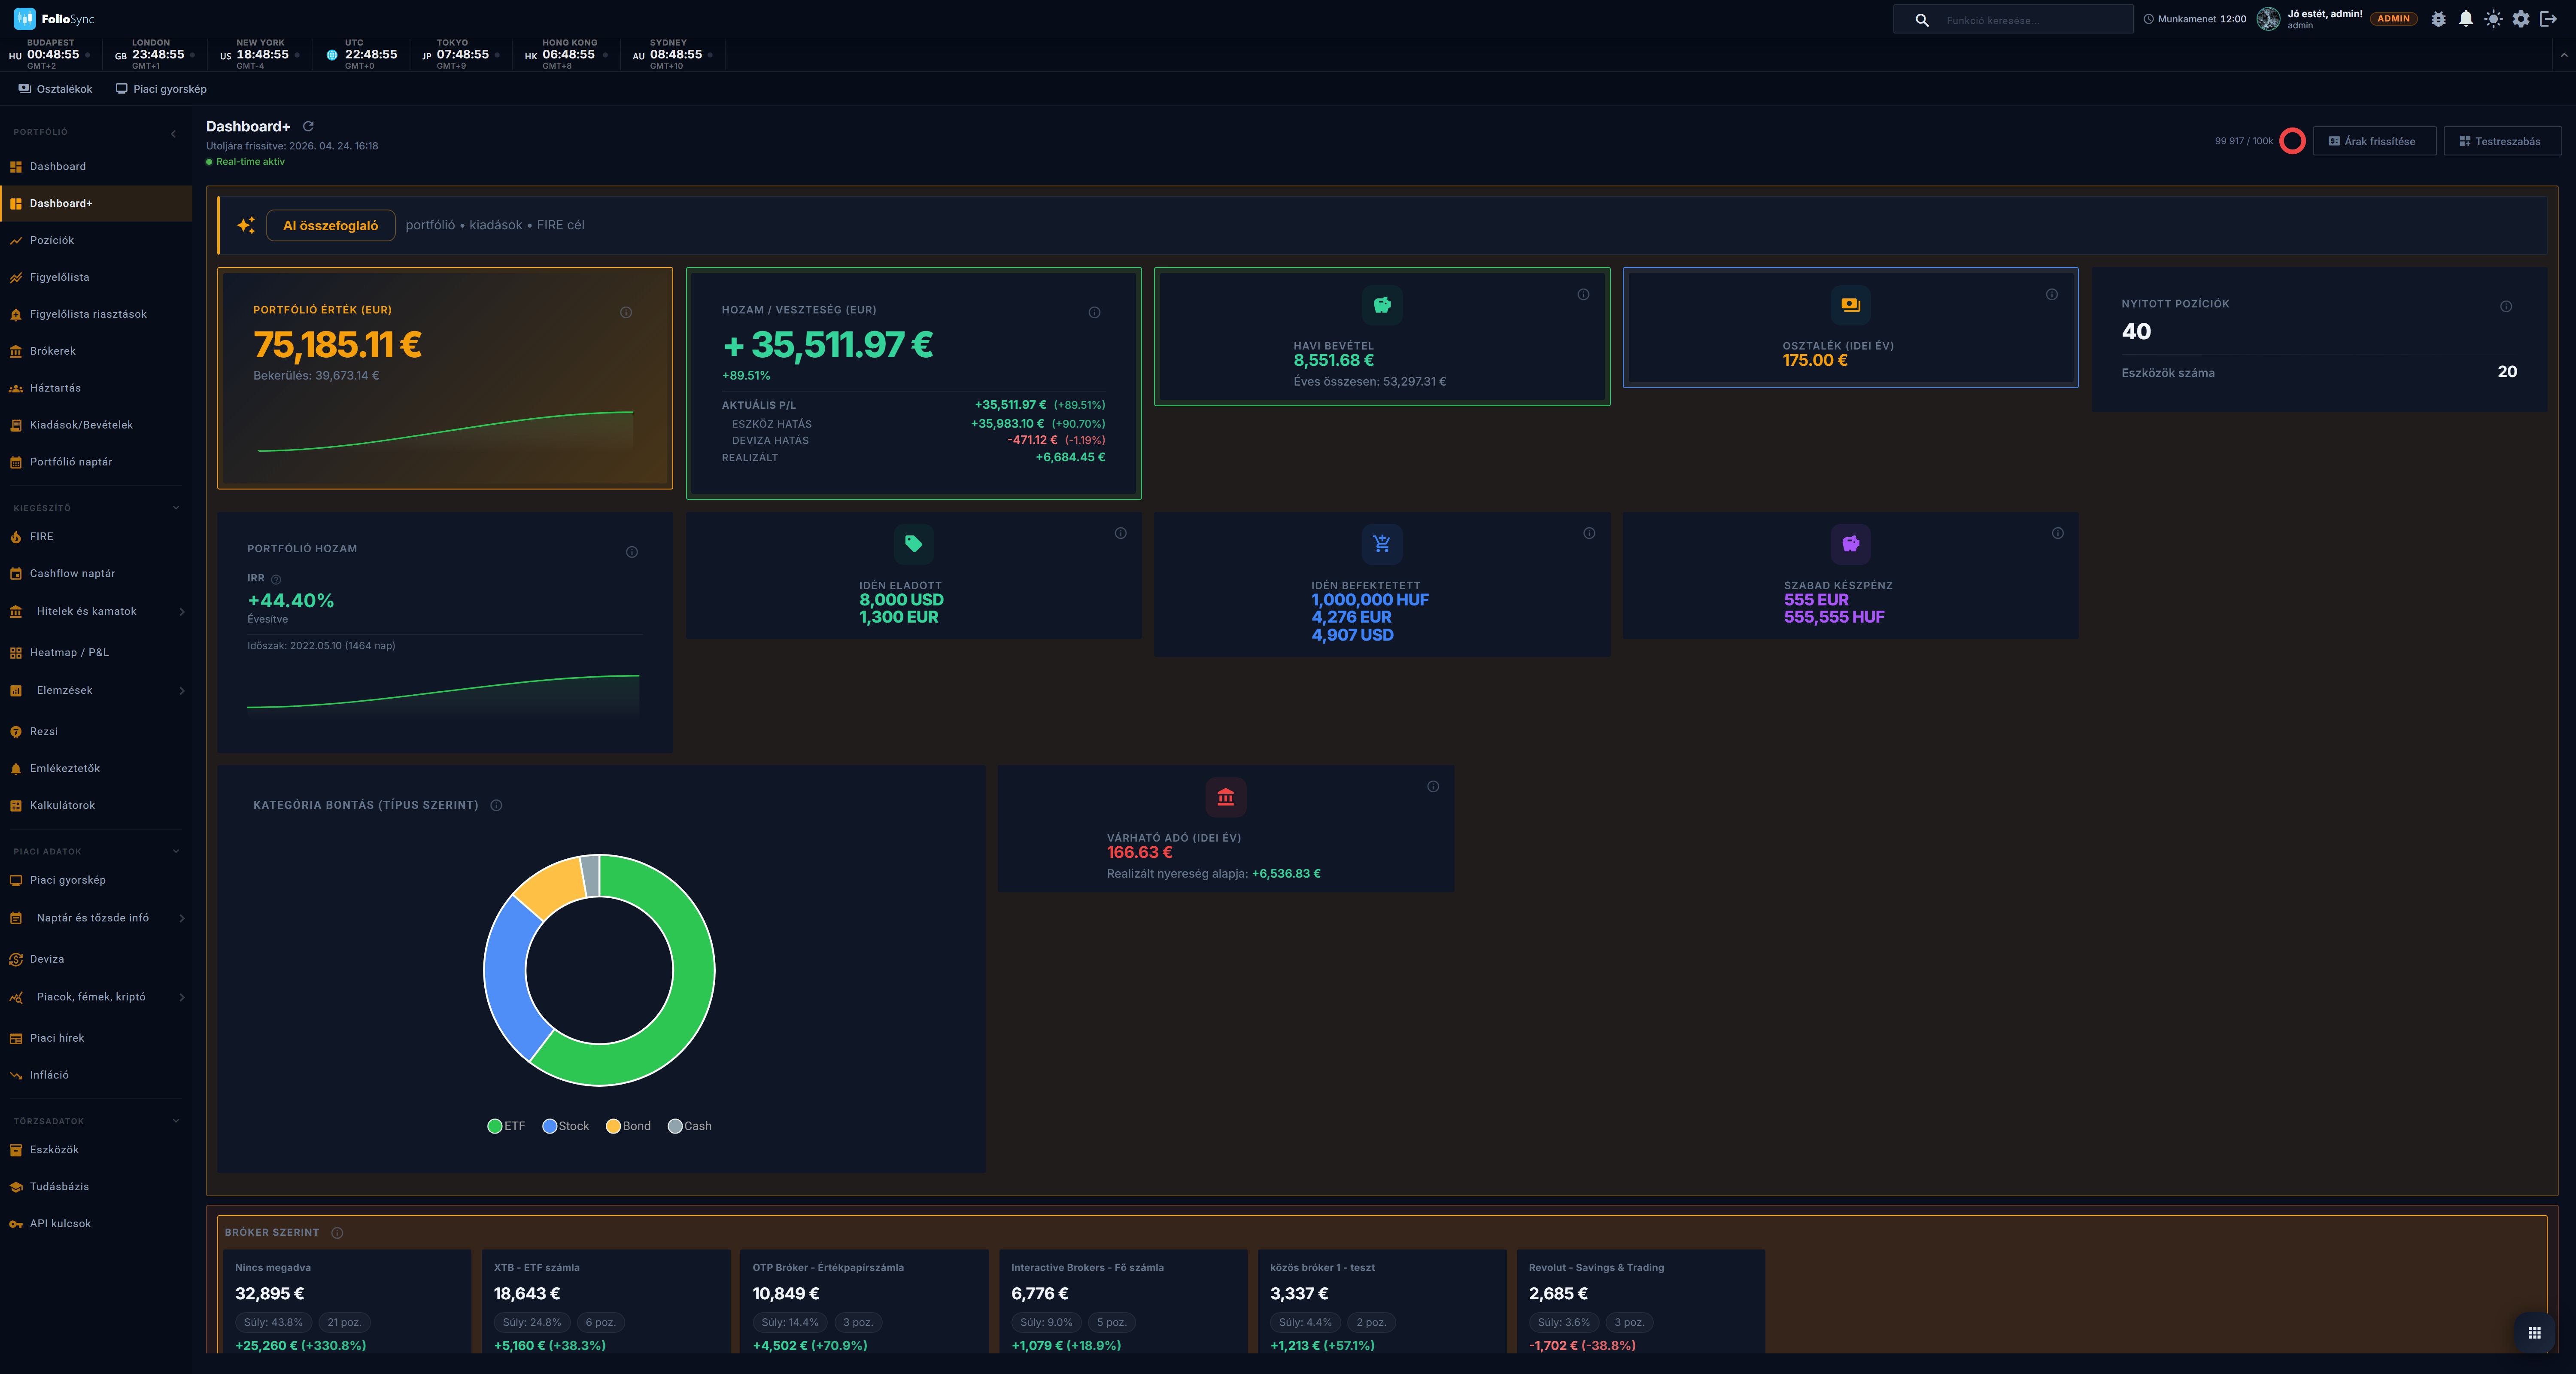Click the 99 917 / 100k usage ring
Viewport: 2576px width, 1374px height.
(x=2292, y=141)
